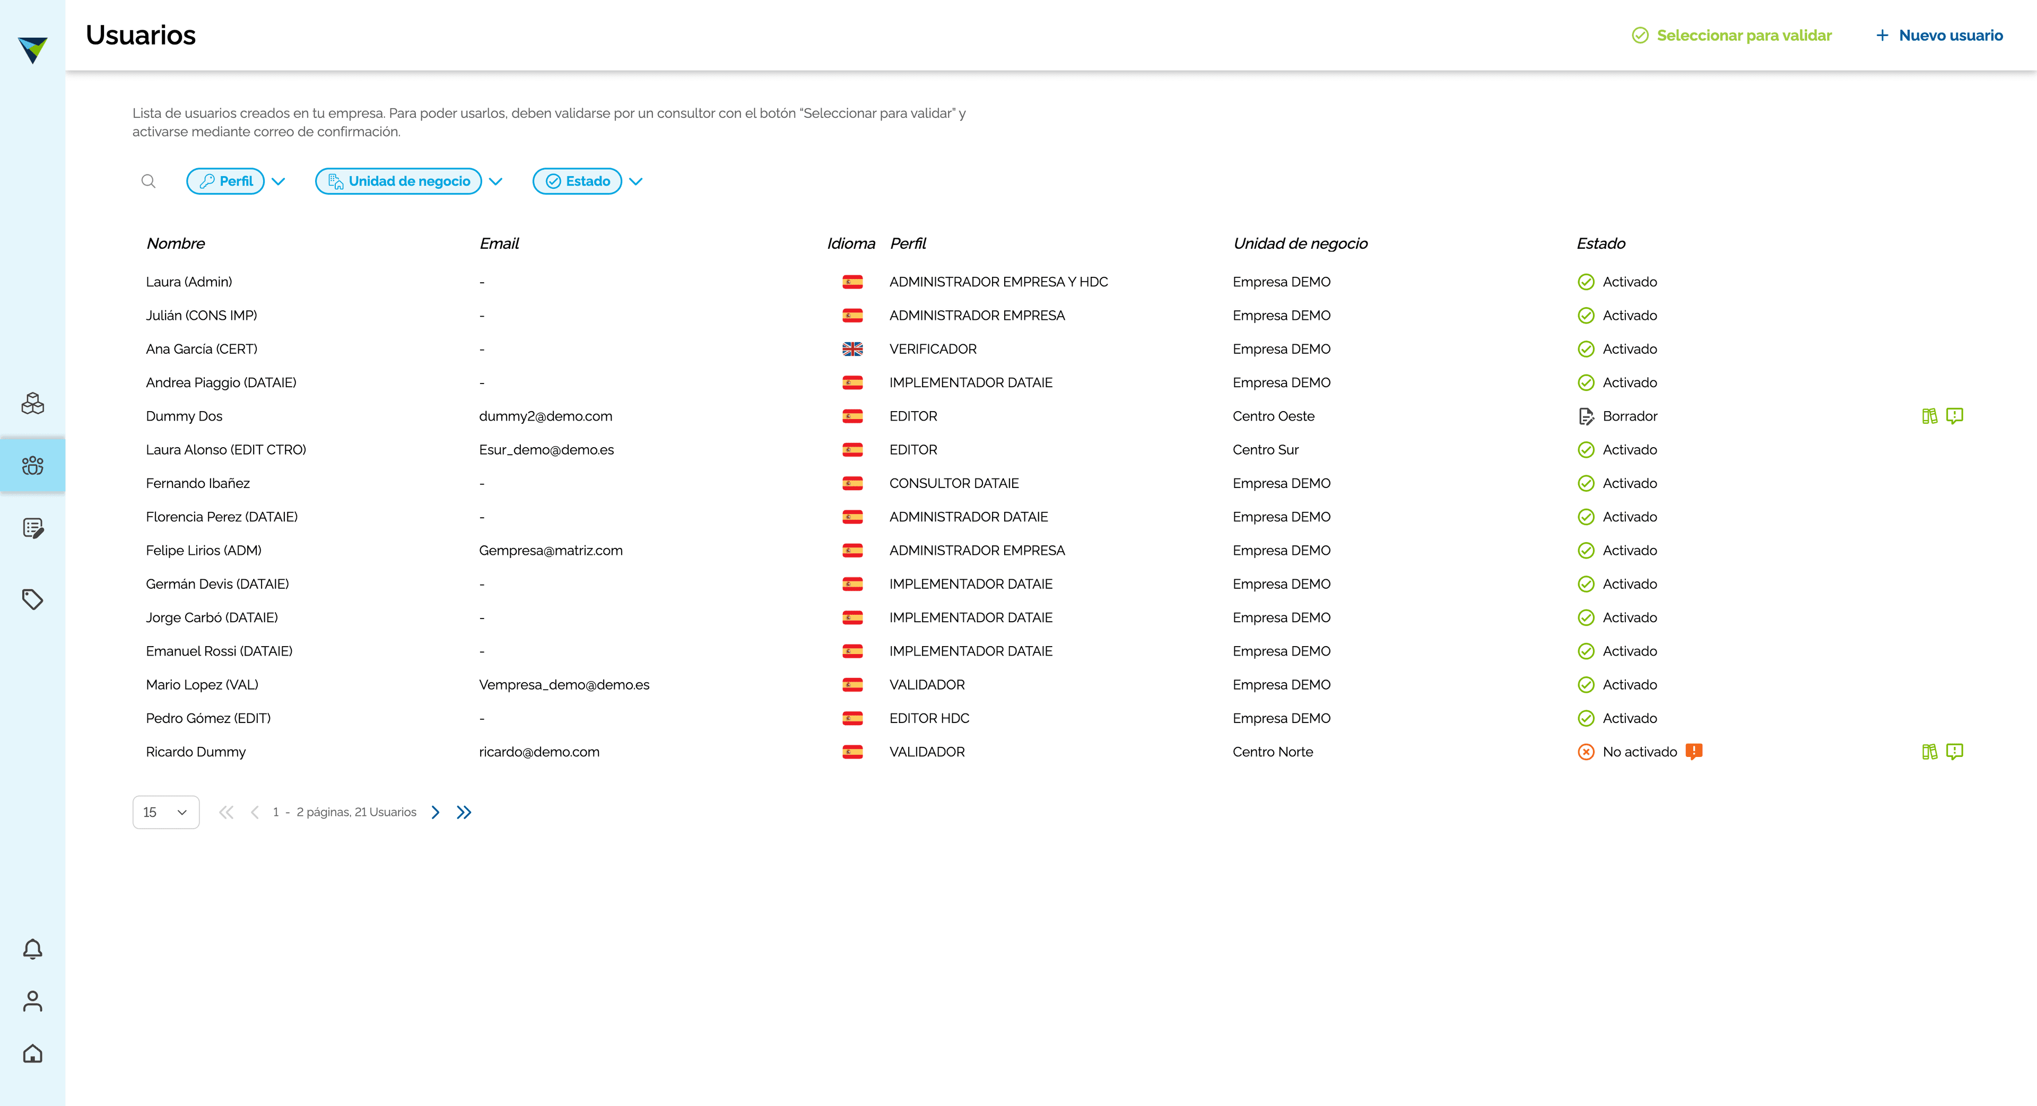Click the Estado filter pill
Image resolution: width=2037 pixels, height=1106 pixels.
tap(577, 181)
